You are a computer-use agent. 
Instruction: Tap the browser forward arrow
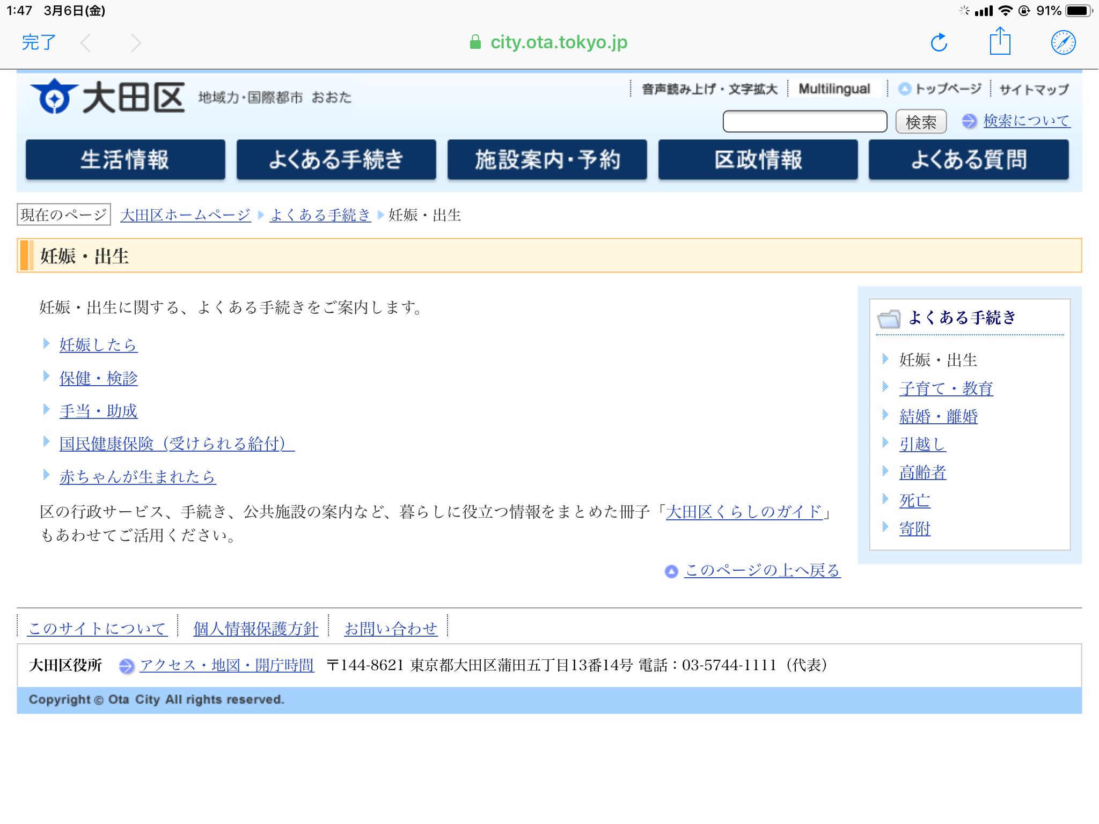(x=136, y=43)
